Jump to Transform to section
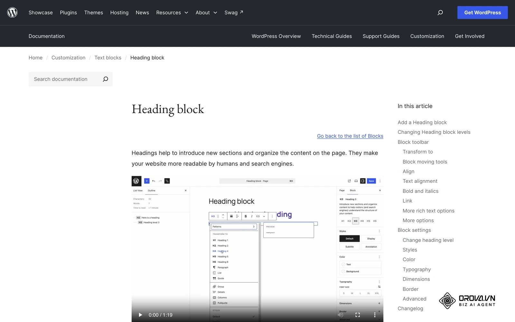Viewport: 515px width, 322px height. [x=418, y=152]
